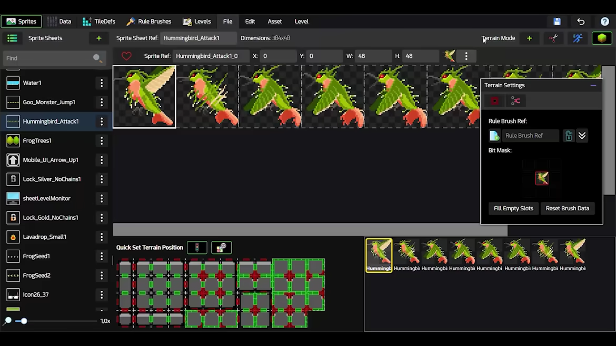Open options menu for Mobile_UI_Arrow_Up1

point(102,160)
